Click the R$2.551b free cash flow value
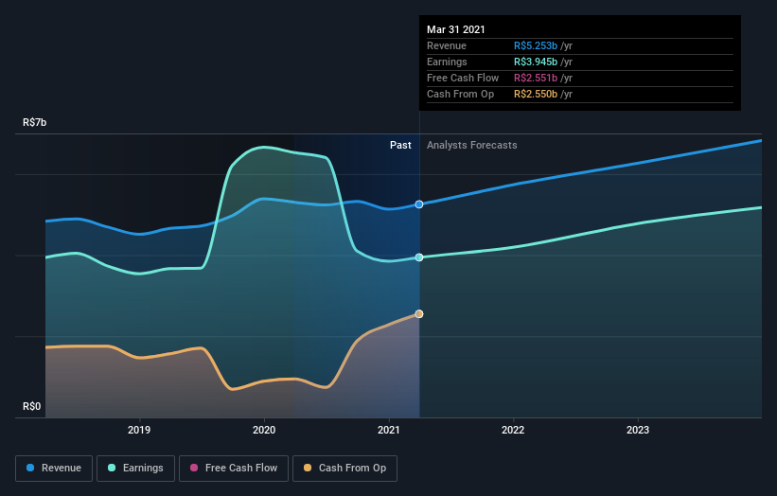Screen dimensions: 777x496 [x=536, y=78]
